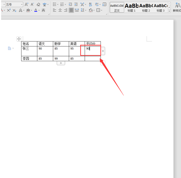The height and width of the screenshot is (178, 181).
Task: Click 张三's 英语 score 95
Action: click(x=77, y=51)
